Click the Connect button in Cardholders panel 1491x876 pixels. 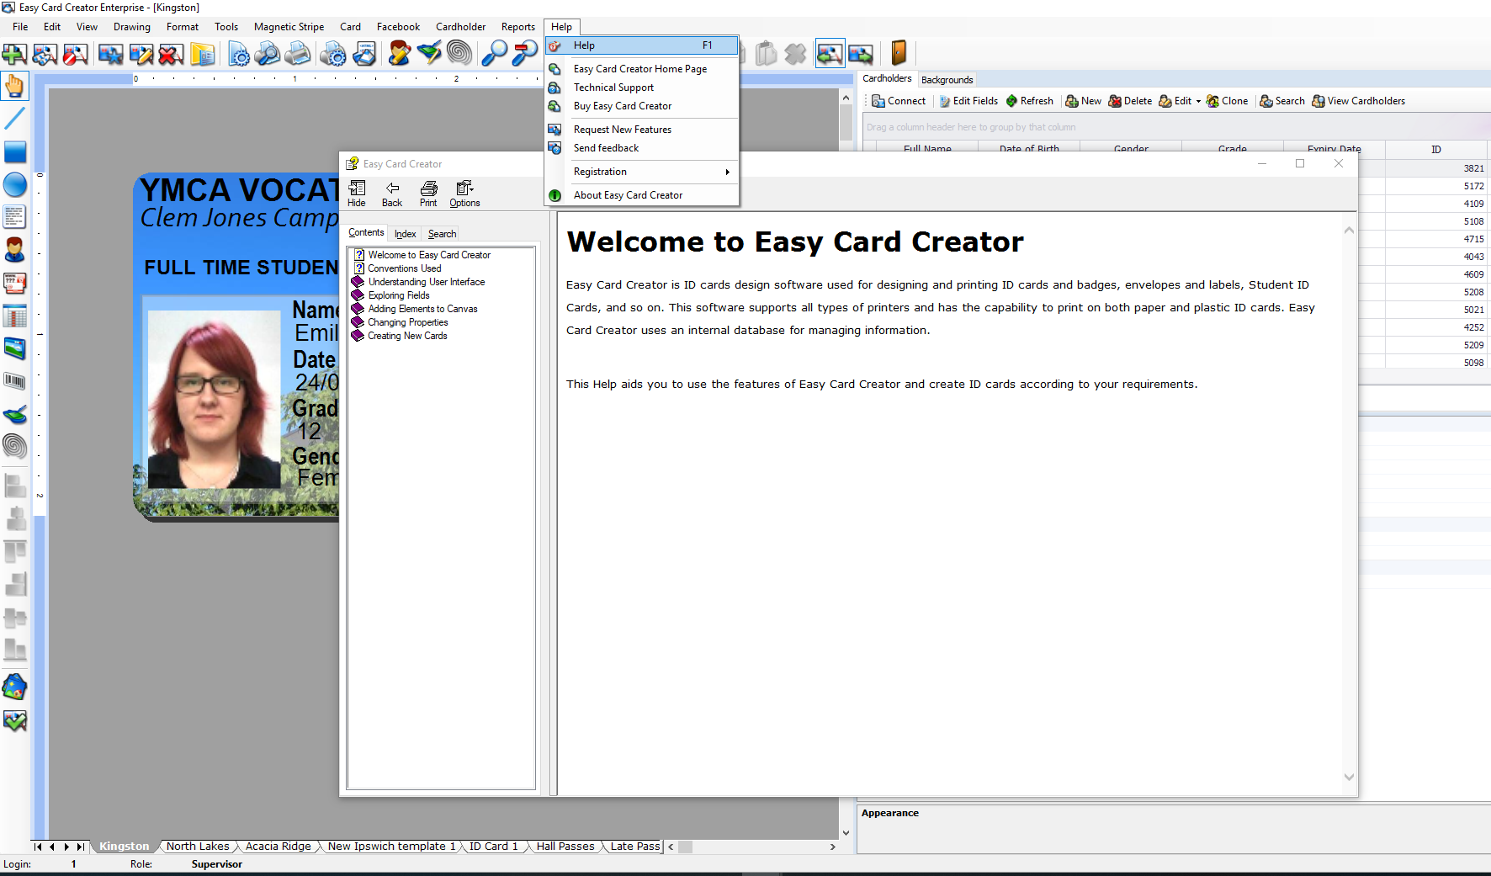[x=899, y=101]
